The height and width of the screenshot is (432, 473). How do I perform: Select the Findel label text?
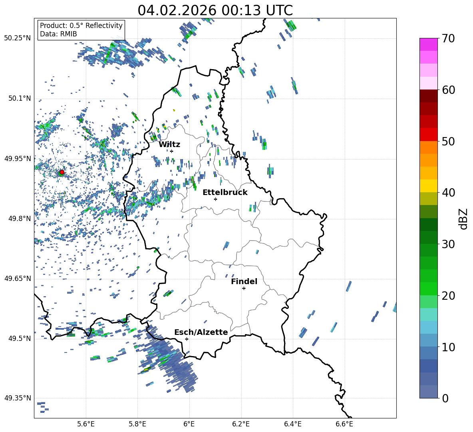point(244,282)
